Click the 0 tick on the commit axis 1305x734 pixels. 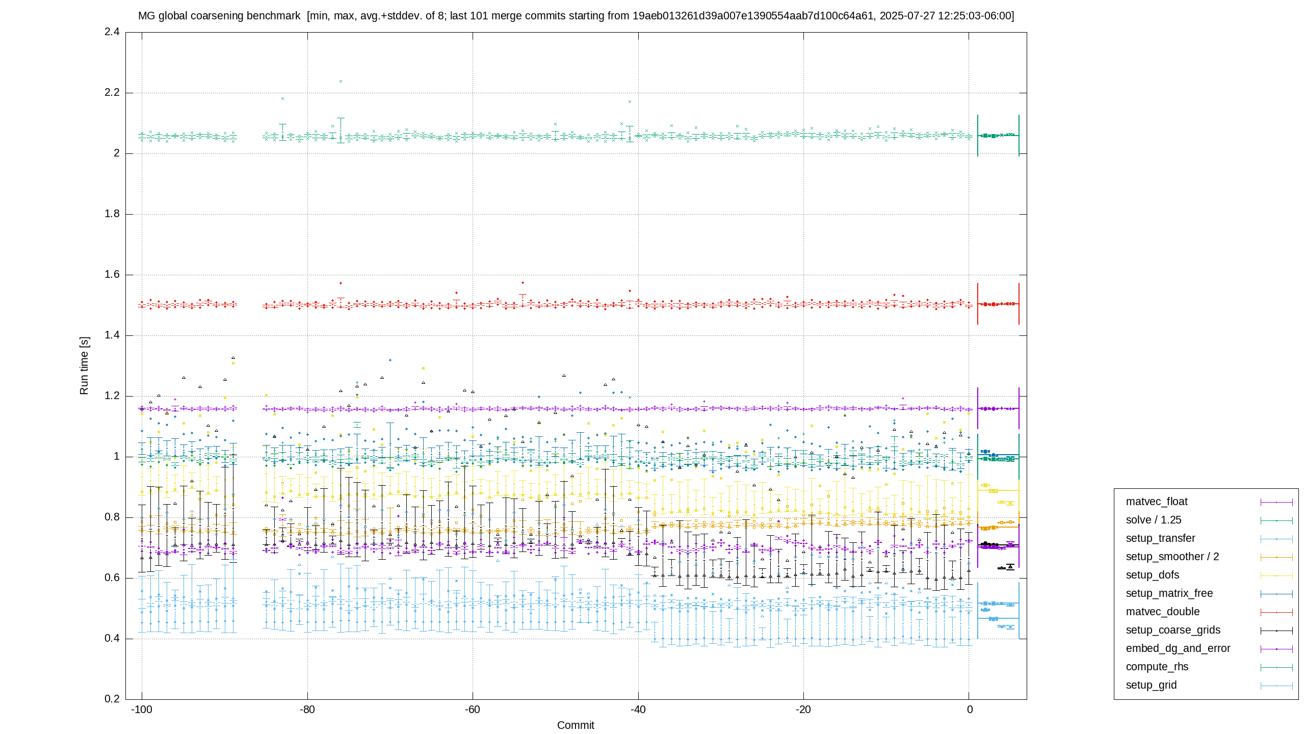[x=970, y=710]
